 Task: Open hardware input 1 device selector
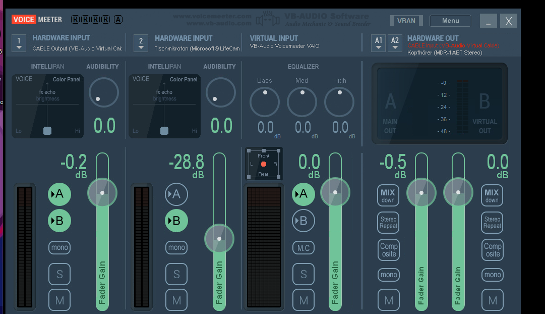tap(19, 43)
